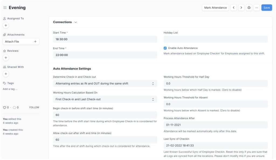Image resolution: width=276 pixels, height=160 pixels.
Task: Follow this document via FOLLOW link
Action: click(34, 107)
